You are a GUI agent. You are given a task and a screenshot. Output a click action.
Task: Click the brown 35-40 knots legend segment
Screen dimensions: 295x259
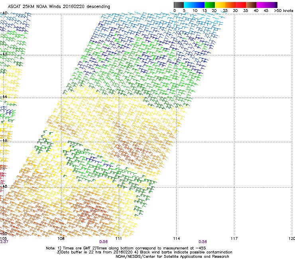point(251,5)
